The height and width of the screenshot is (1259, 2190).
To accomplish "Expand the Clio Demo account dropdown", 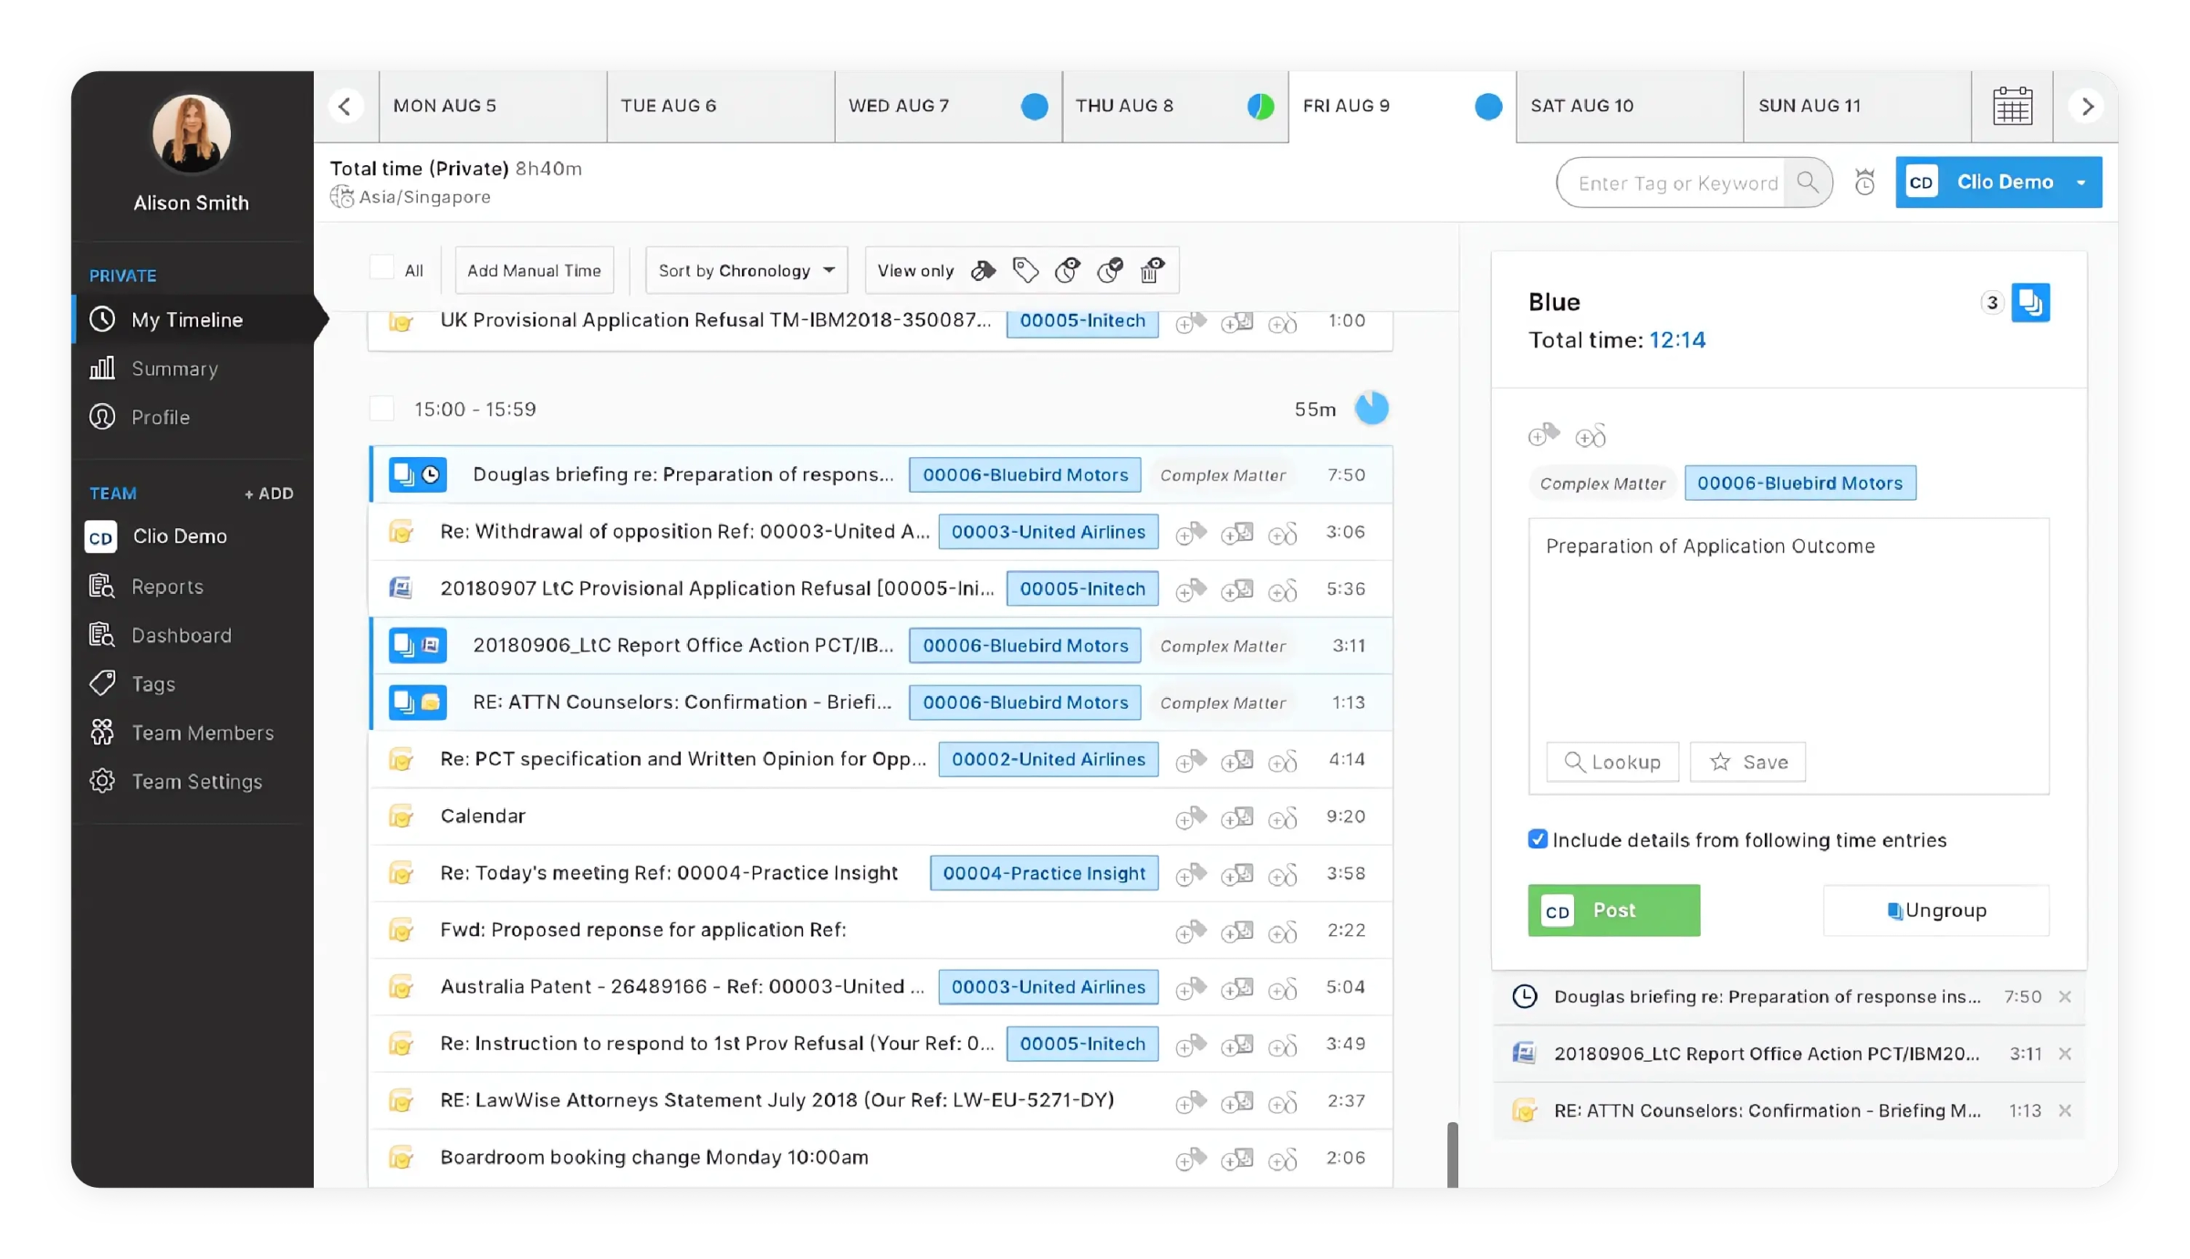I will point(2081,182).
